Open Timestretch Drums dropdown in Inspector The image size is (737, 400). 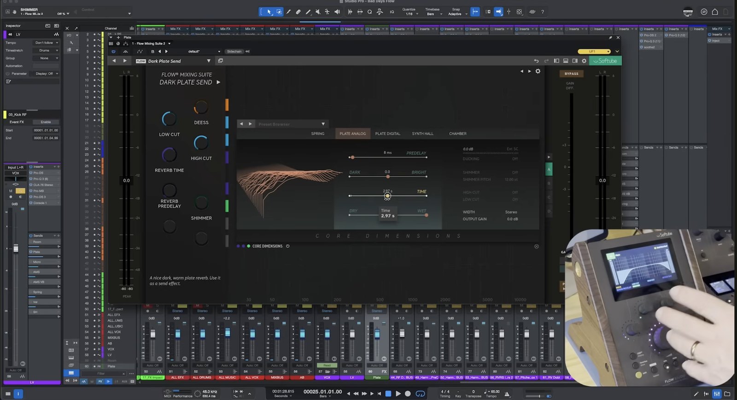pos(47,51)
